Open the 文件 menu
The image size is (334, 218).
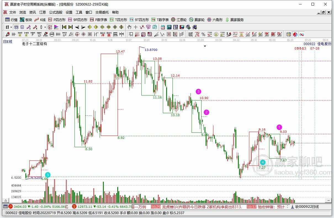[13, 12]
